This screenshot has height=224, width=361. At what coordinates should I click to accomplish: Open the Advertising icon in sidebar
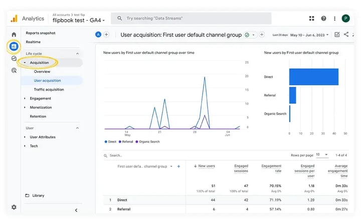(x=14, y=71)
